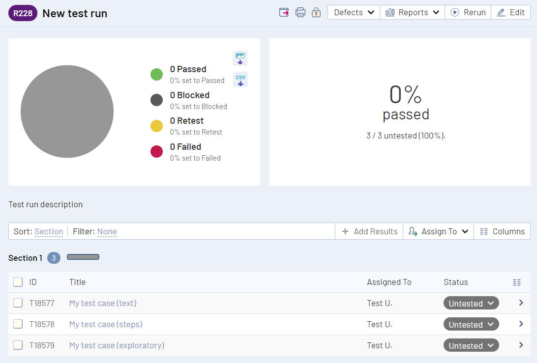Image resolution: width=537 pixels, height=363 pixels.
Task: Change the Sort by Section option
Action: 48,231
